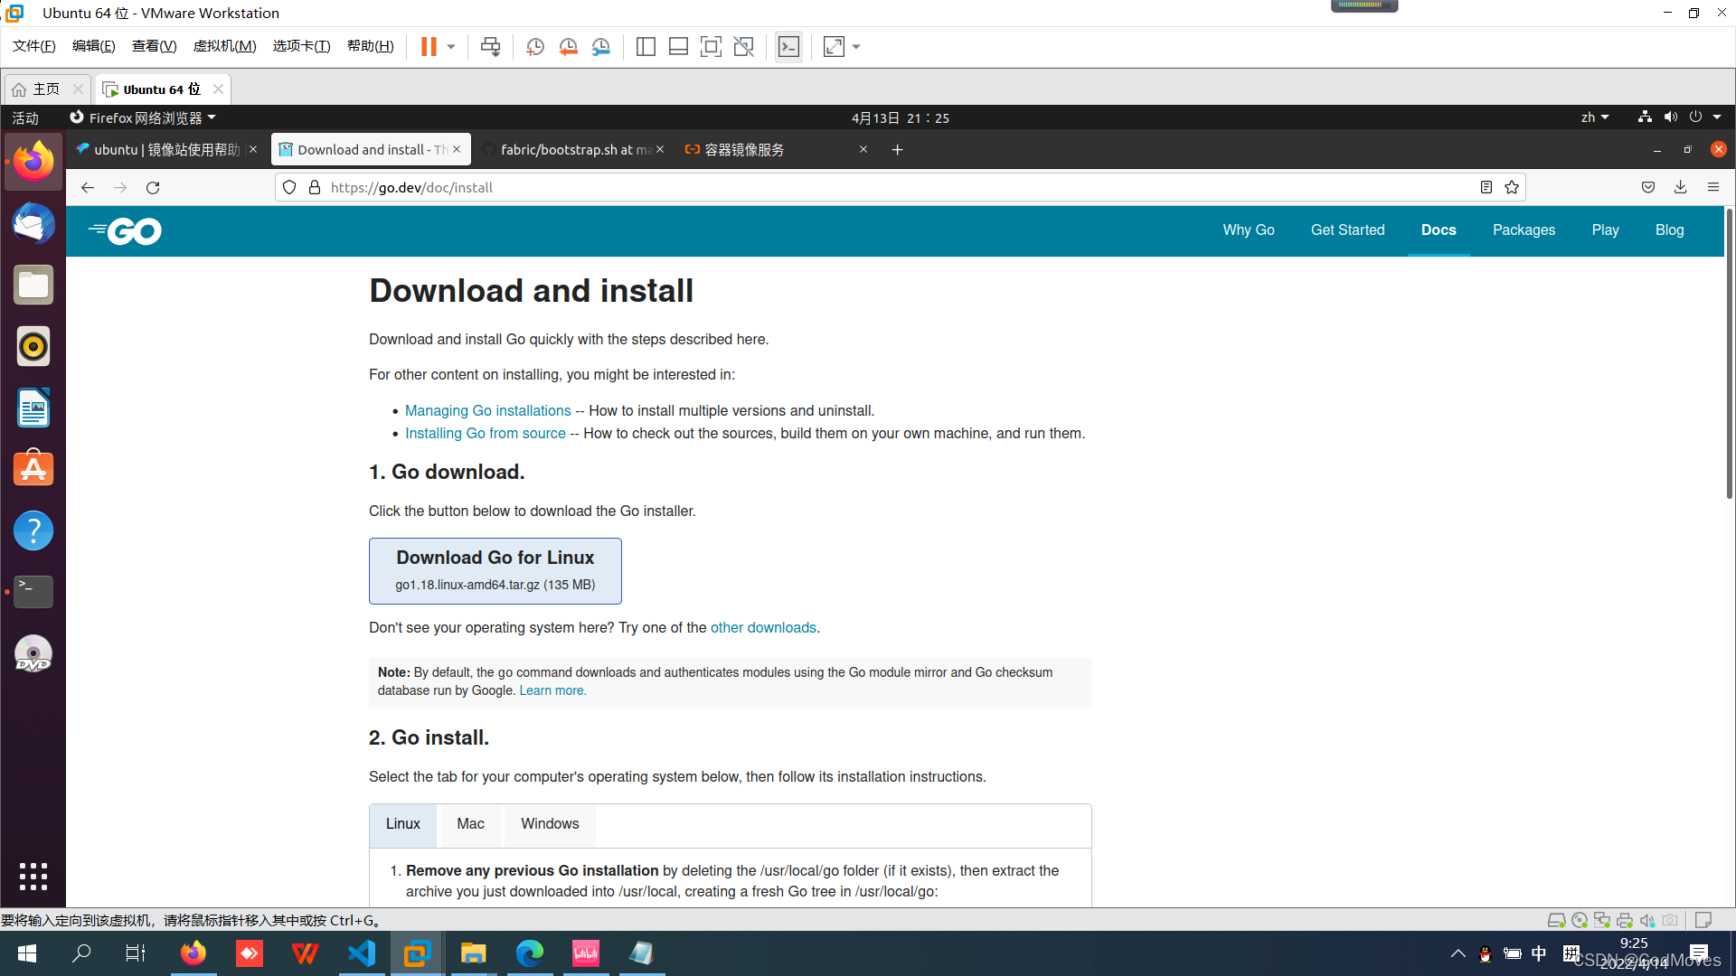Click Firefox reload page icon
This screenshot has width=1736, height=976.
(x=153, y=188)
